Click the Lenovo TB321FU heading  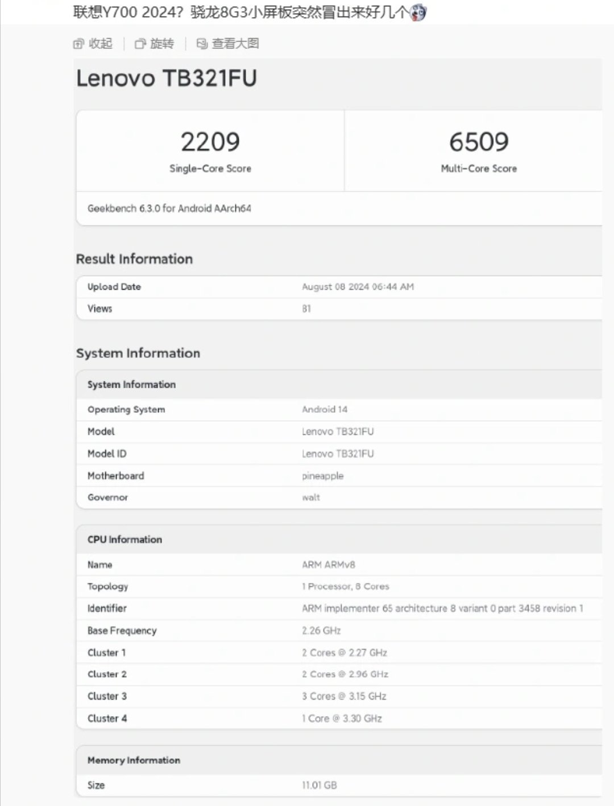click(167, 79)
